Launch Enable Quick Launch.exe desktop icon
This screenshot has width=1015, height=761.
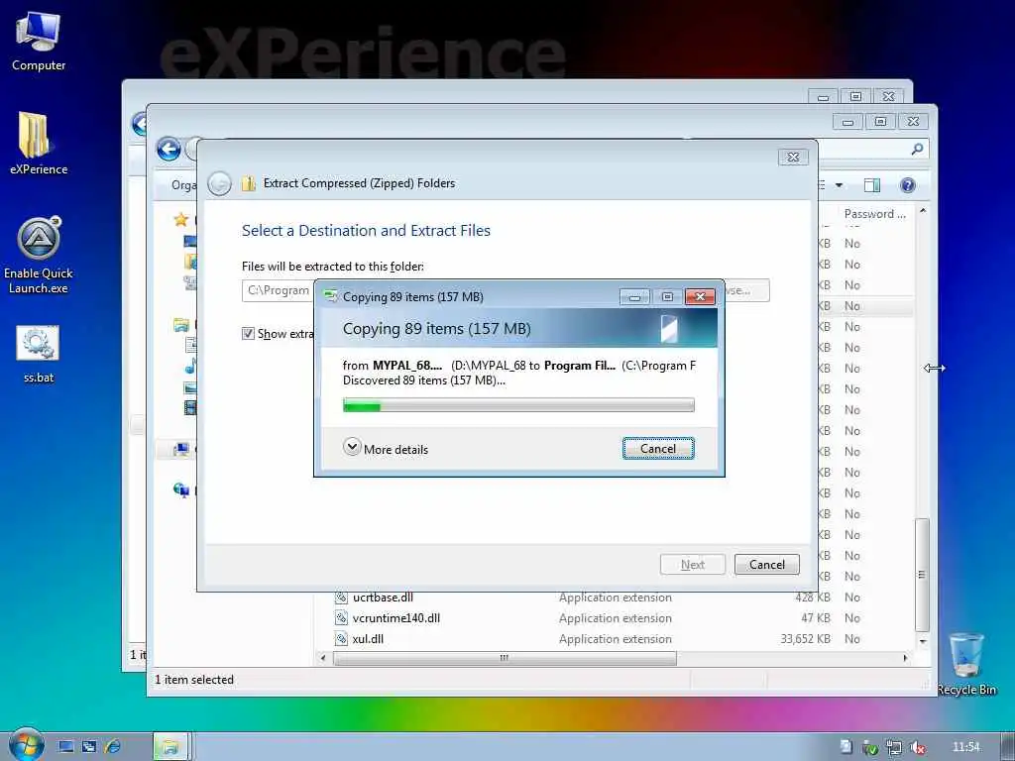[x=39, y=255]
